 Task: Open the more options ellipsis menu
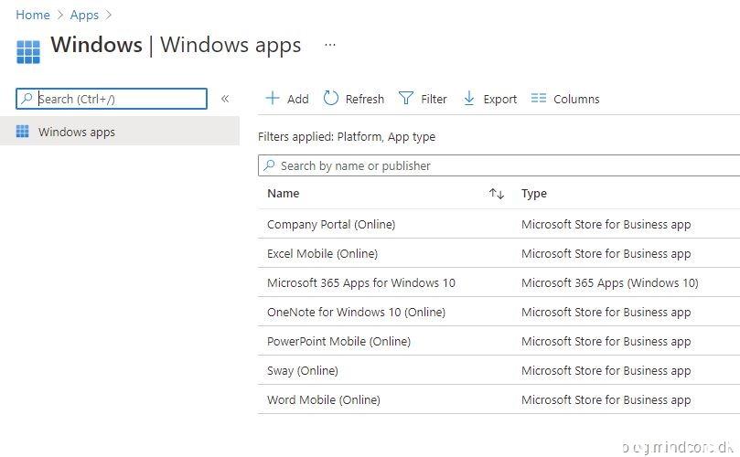click(x=330, y=45)
